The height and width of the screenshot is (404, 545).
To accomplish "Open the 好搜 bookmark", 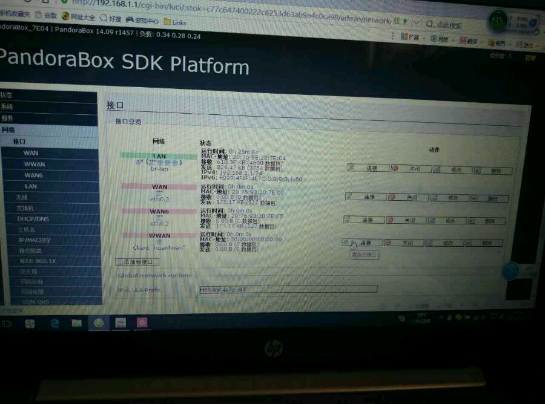I will [111, 18].
